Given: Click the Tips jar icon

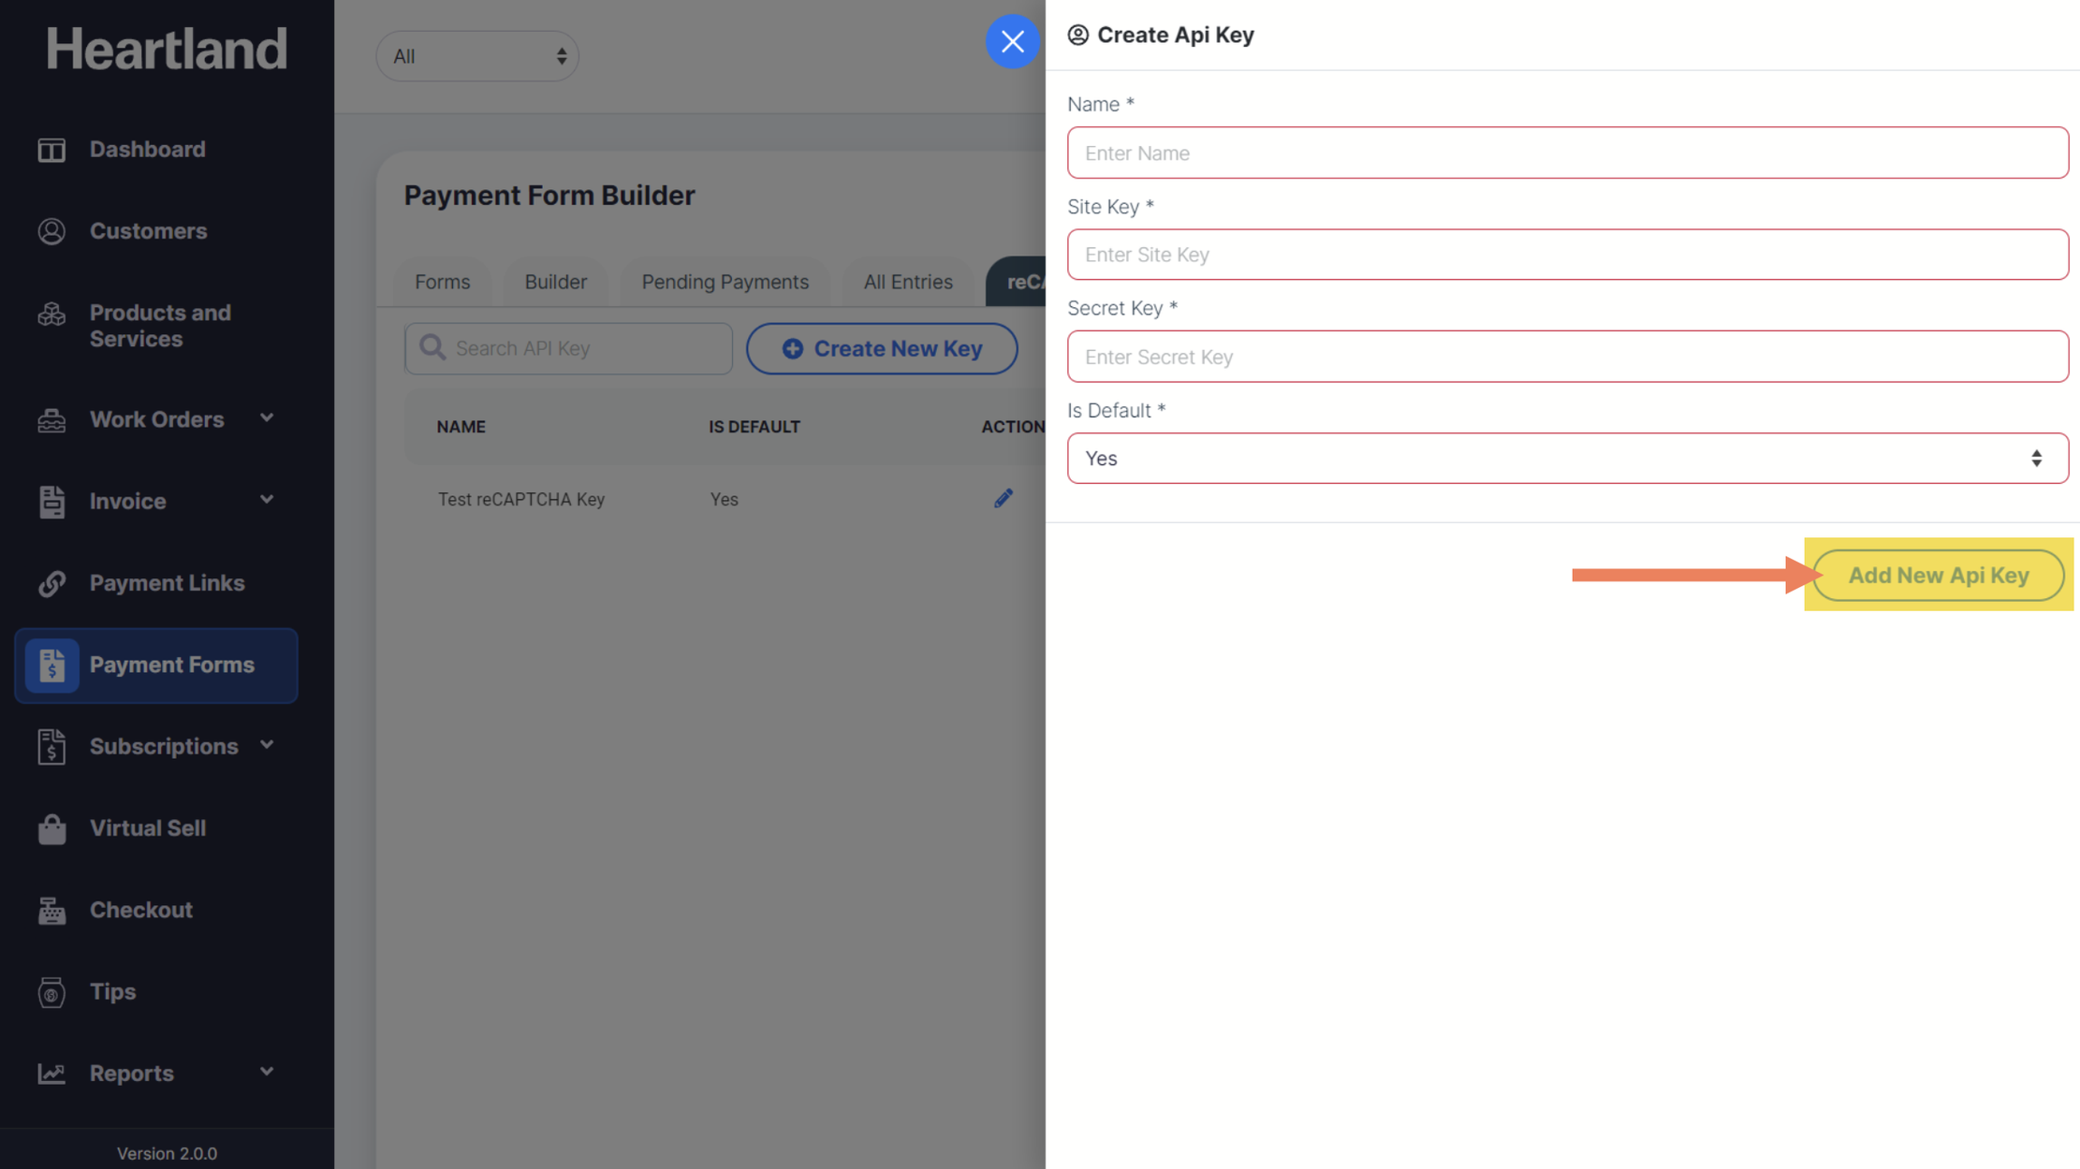Looking at the screenshot, I should [x=51, y=992].
